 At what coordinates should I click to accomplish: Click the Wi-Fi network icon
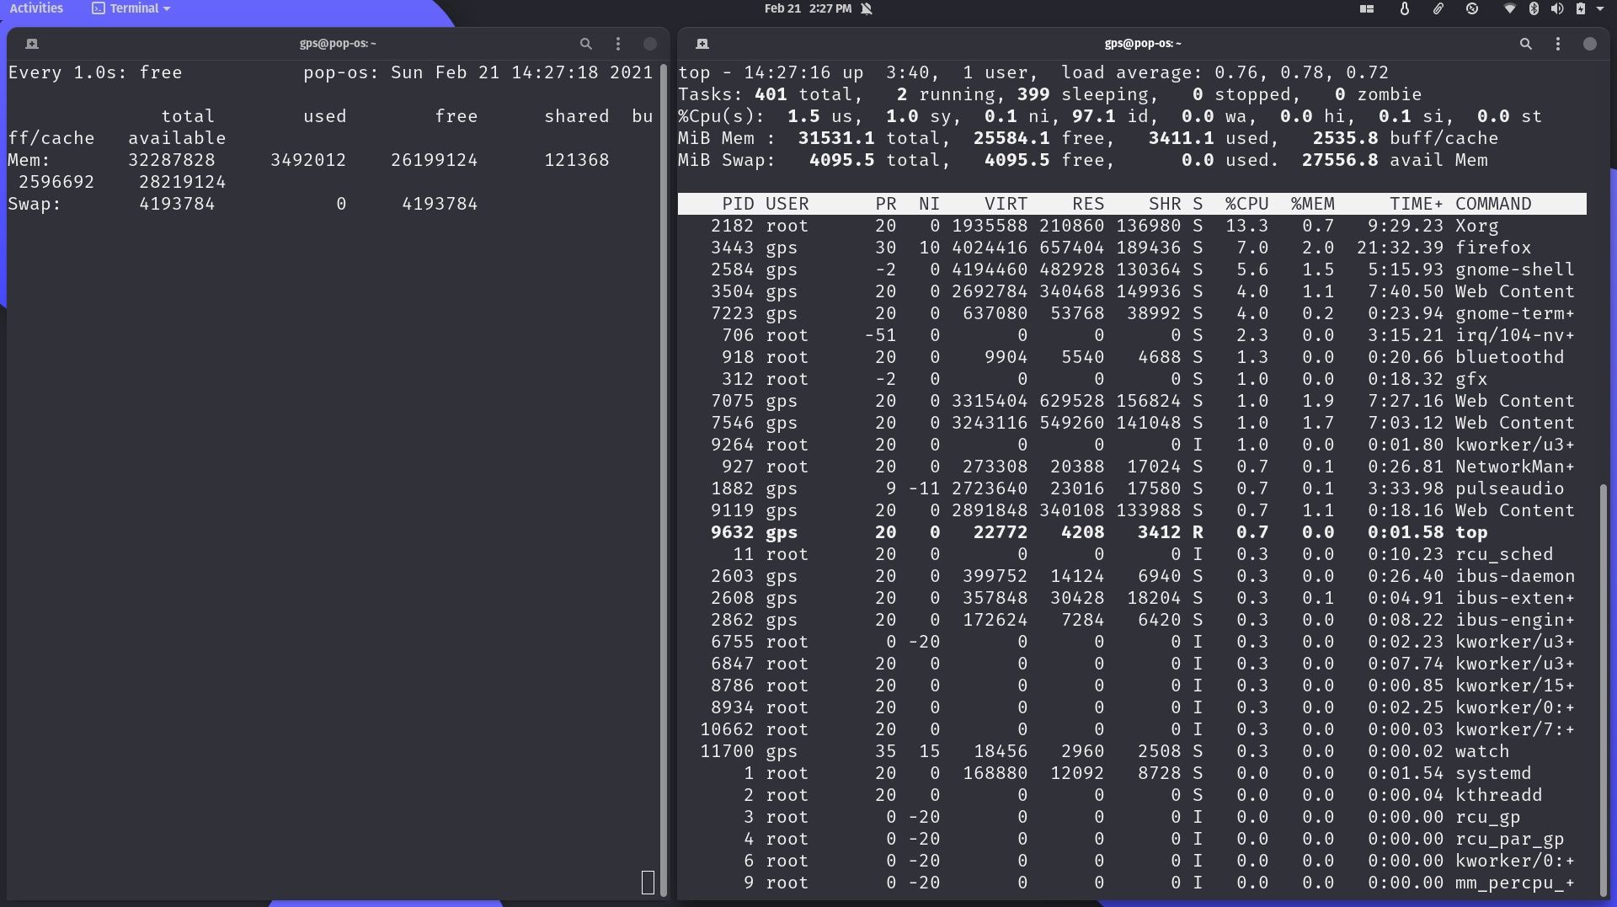(x=1510, y=9)
